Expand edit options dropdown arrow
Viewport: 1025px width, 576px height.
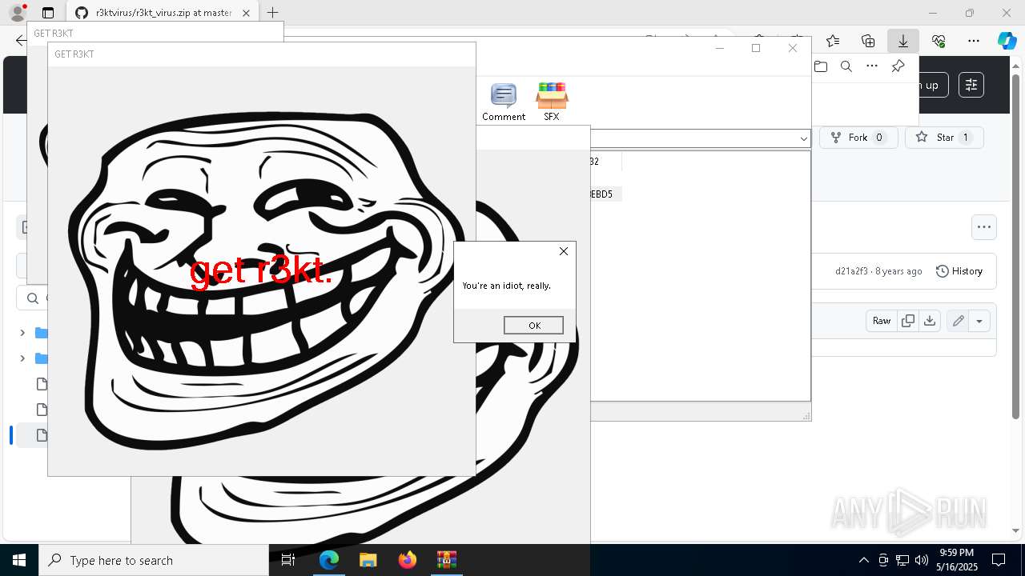click(979, 321)
